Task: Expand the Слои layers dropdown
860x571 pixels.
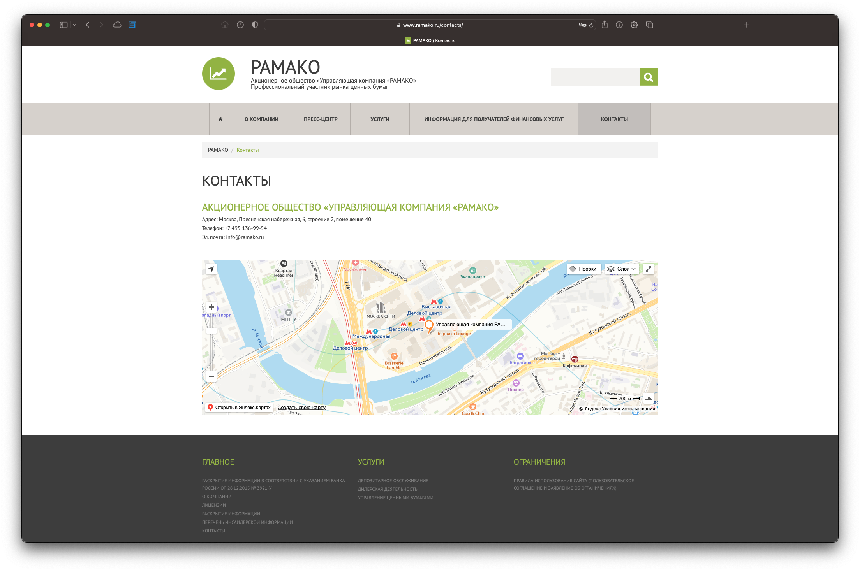Action: coord(622,269)
